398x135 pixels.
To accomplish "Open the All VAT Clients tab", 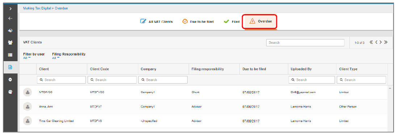I will pos(156,22).
